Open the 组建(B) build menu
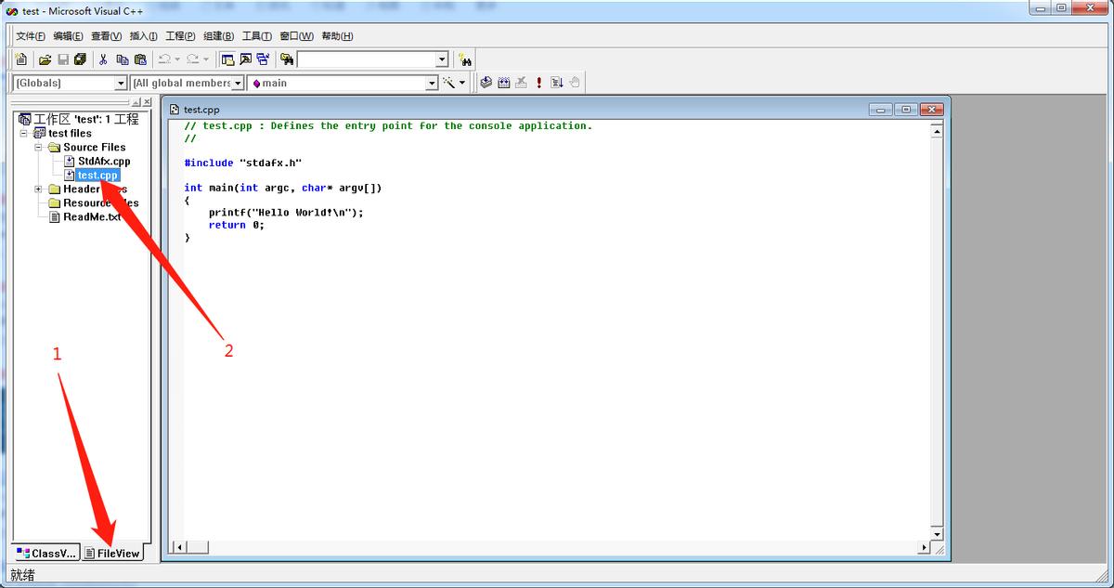This screenshot has width=1114, height=588. [218, 36]
